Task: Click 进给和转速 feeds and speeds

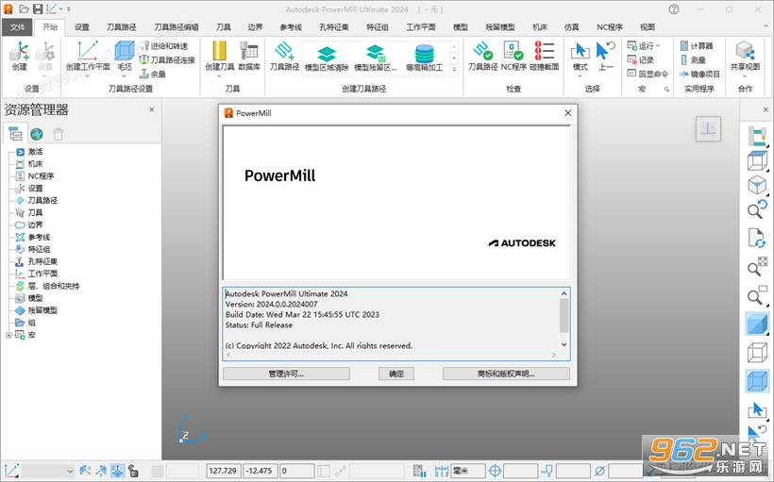Action: click(x=164, y=46)
